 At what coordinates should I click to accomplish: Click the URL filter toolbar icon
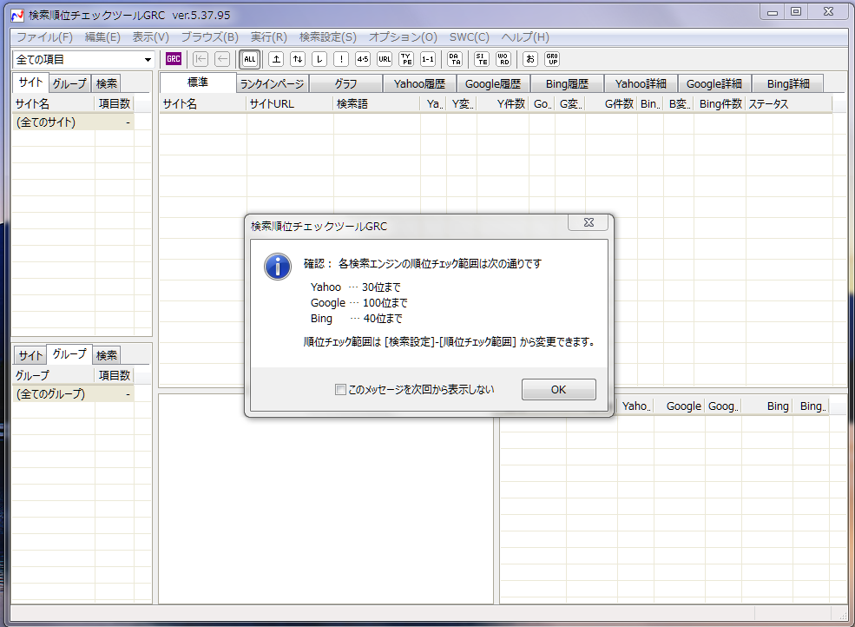[x=385, y=59]
